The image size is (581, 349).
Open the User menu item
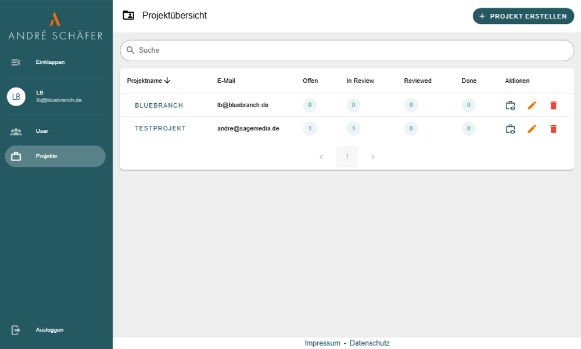pos(55,131)
